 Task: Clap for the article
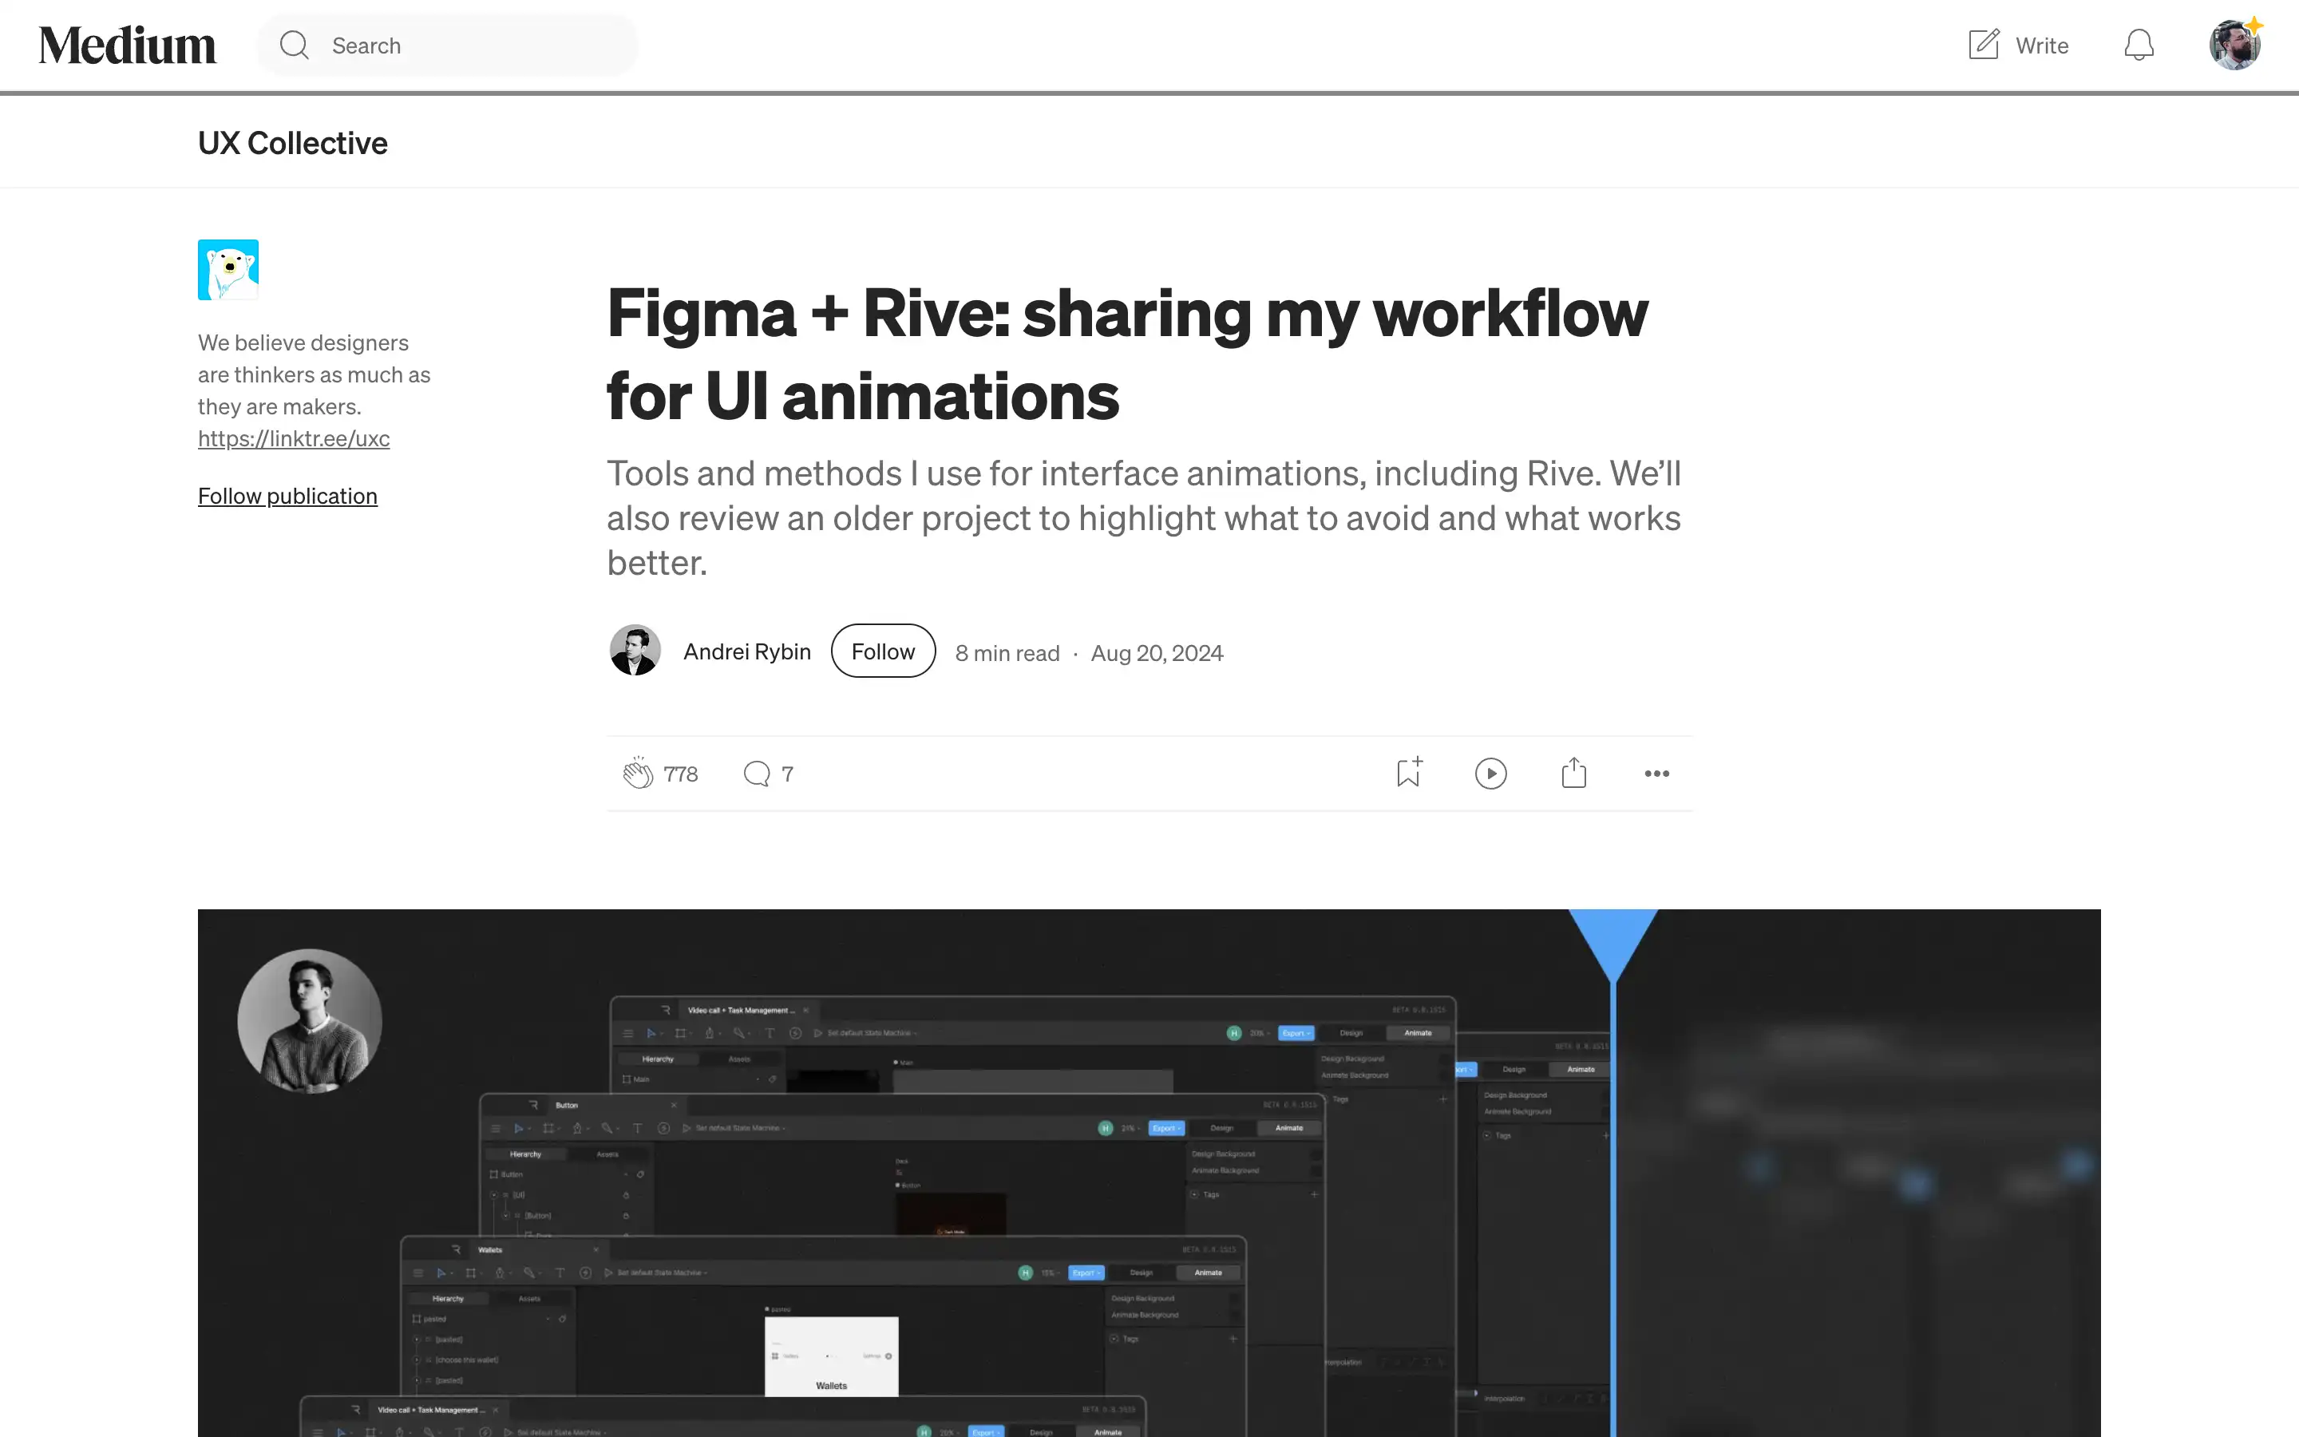(x=638, y=773)
